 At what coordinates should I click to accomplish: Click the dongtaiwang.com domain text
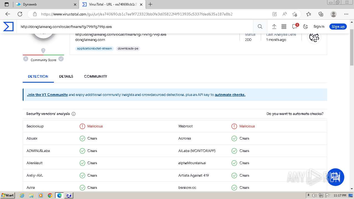tap(90, 40)
